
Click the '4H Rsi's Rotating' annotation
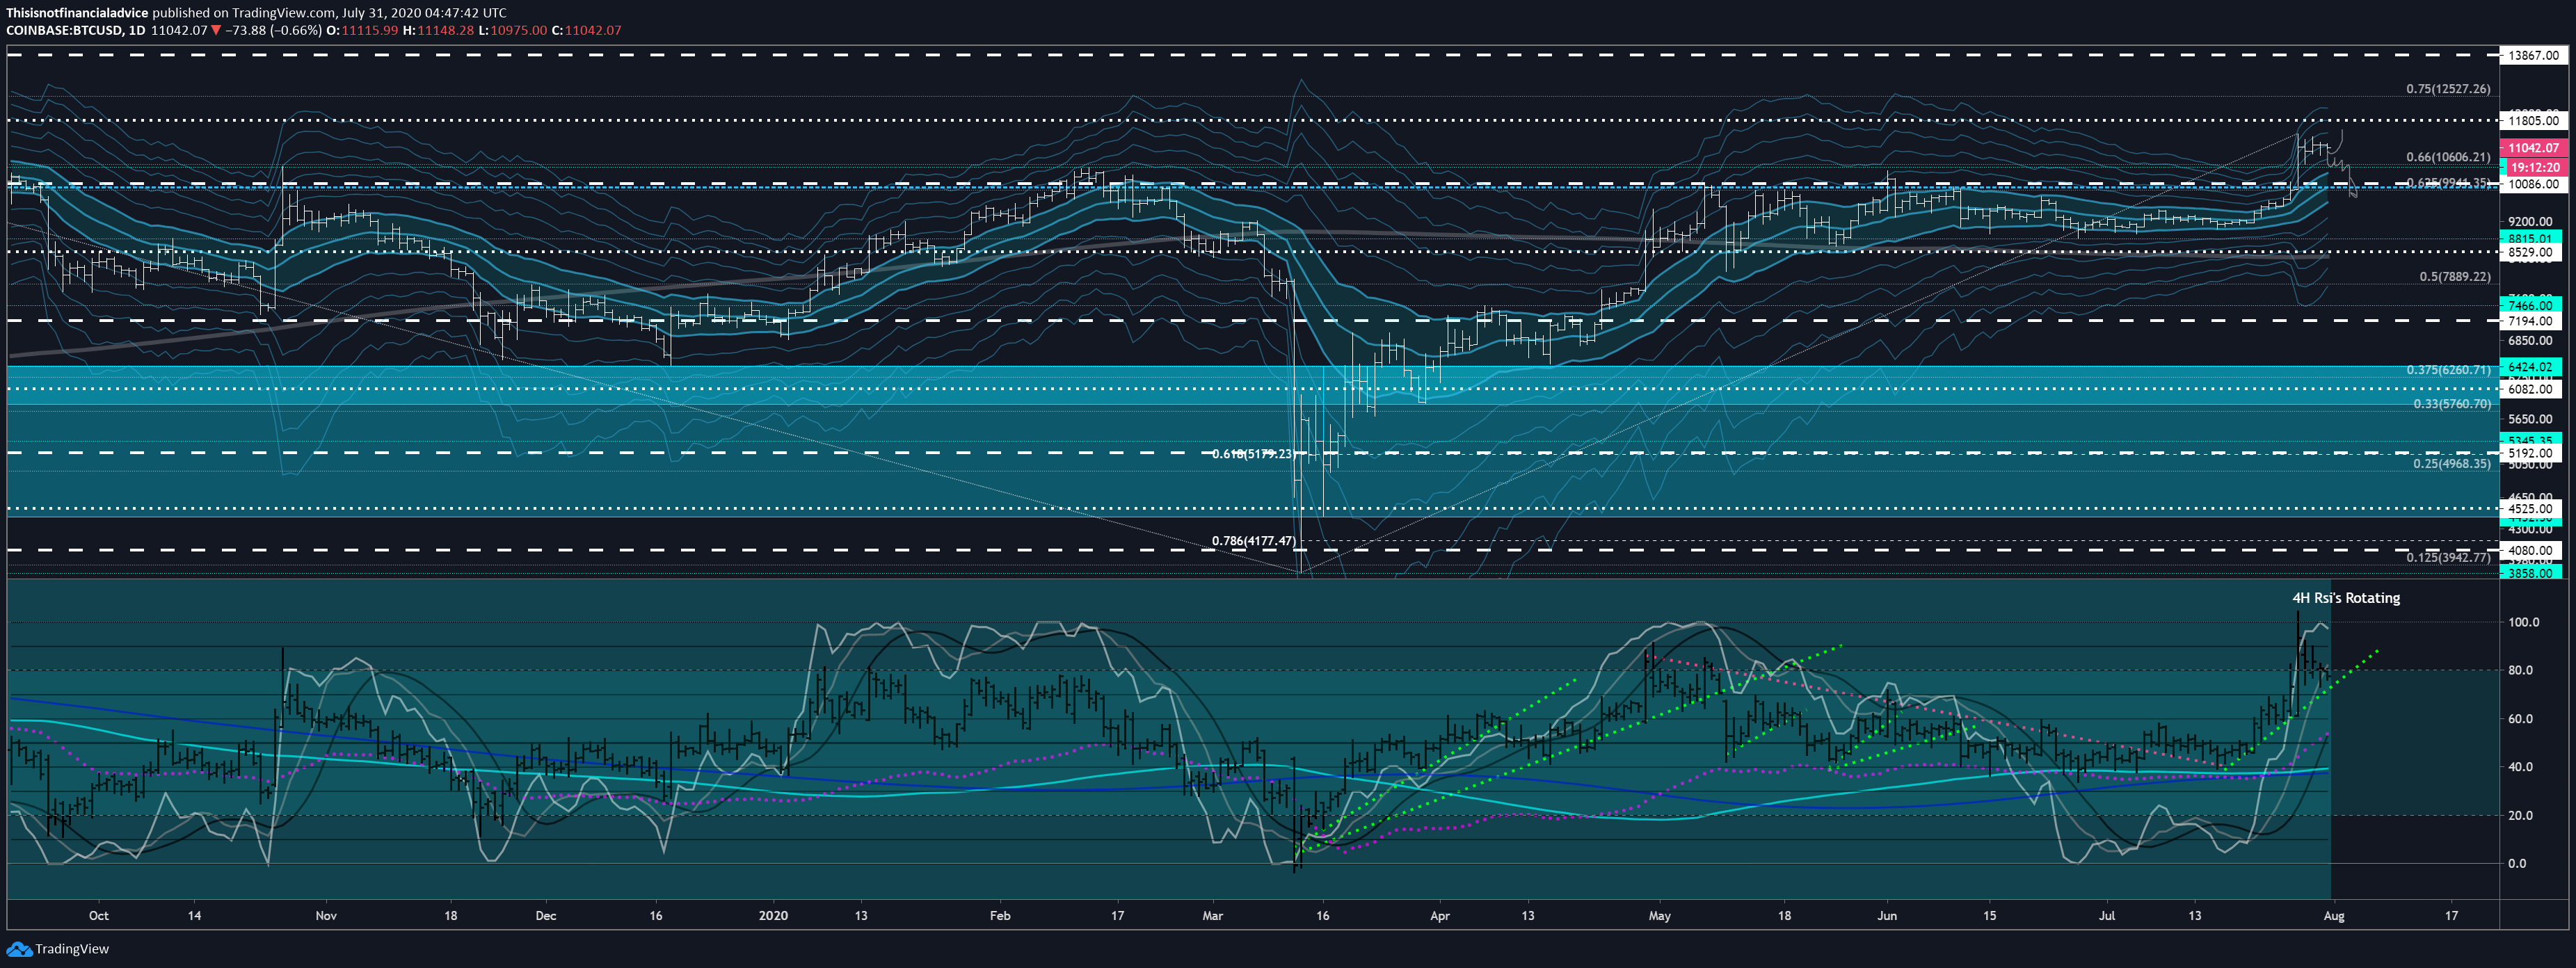2345,598
